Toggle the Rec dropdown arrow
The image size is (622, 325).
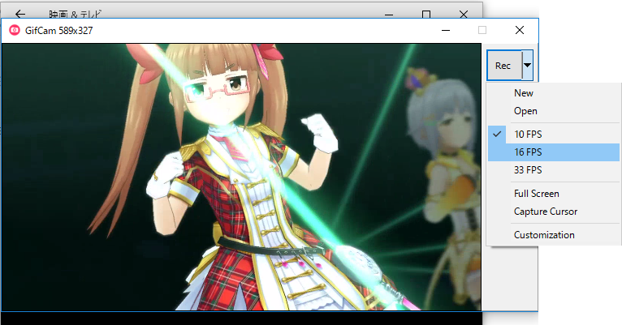pos(527,66)
